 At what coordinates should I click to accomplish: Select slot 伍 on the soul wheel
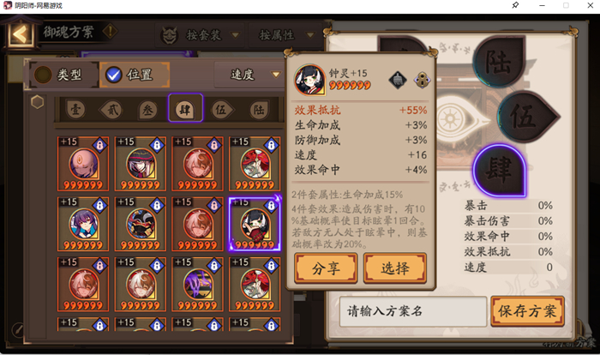pyautogui.click(x=526, y=117)
